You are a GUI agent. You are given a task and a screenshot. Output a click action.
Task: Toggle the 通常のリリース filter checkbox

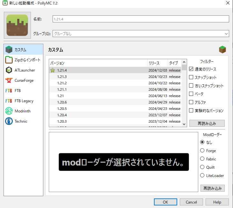[x=191, y=69]
